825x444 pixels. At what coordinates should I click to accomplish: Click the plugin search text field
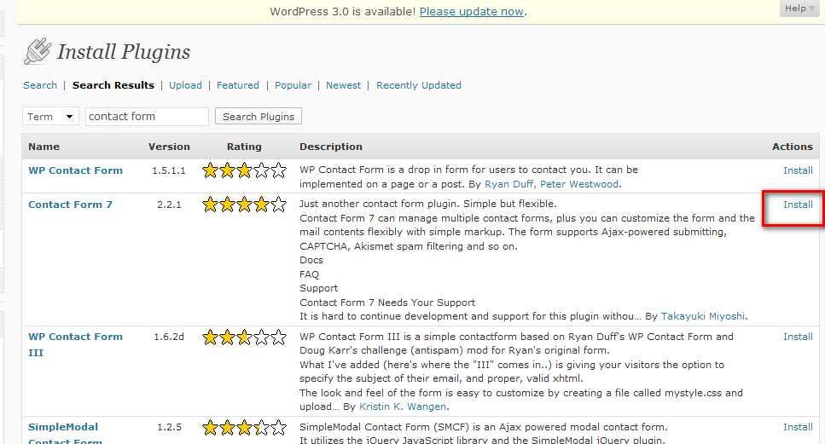(x=147, y=117)
